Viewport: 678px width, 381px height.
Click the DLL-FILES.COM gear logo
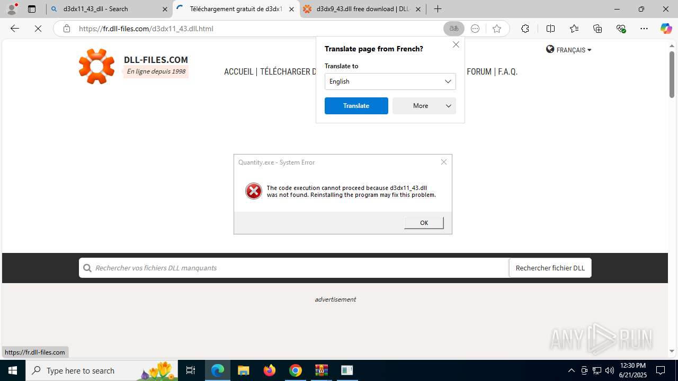[x=96, y=66]
